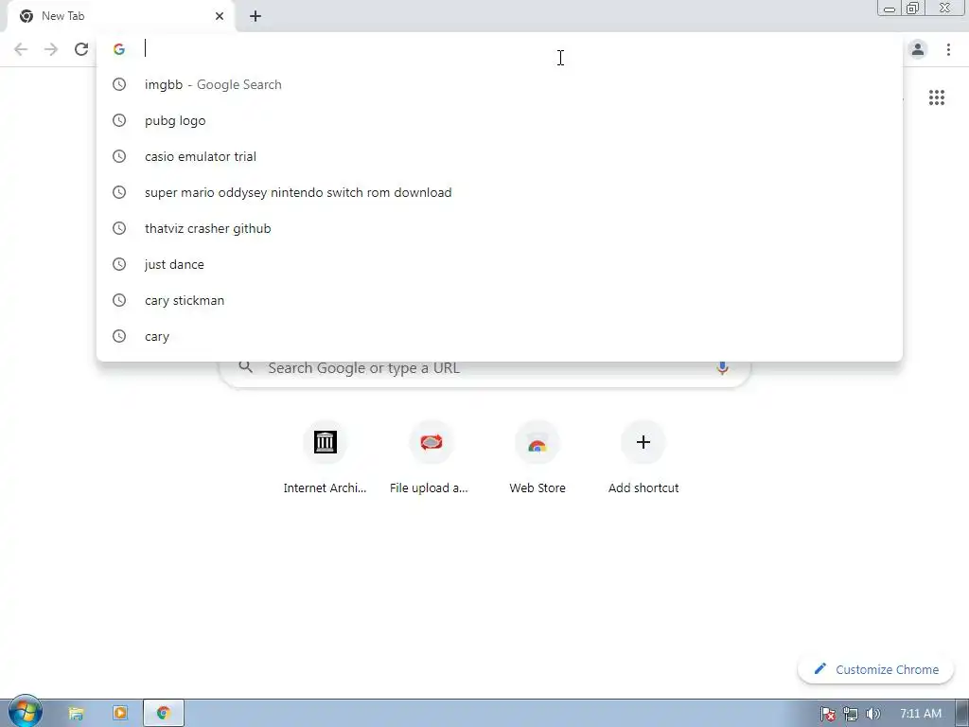The width and height of the screenshot is (969, 727).
Task: Go forward using the forward arrow
Action: pyautogui.click(x=51, y=49)
